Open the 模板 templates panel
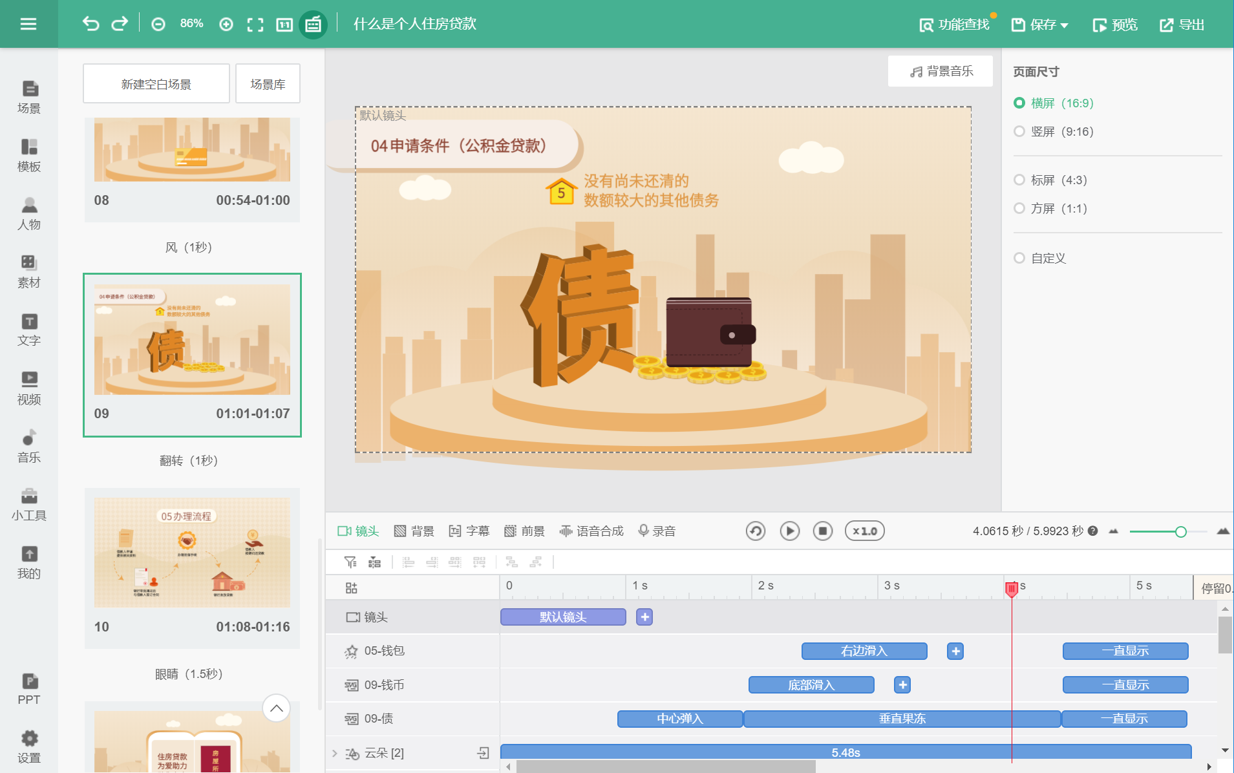The width and height of the screenshot is (1234, 773). pos(29,155)
